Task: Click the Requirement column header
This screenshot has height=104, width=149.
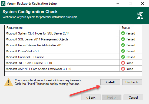Action: coord(62,28)
